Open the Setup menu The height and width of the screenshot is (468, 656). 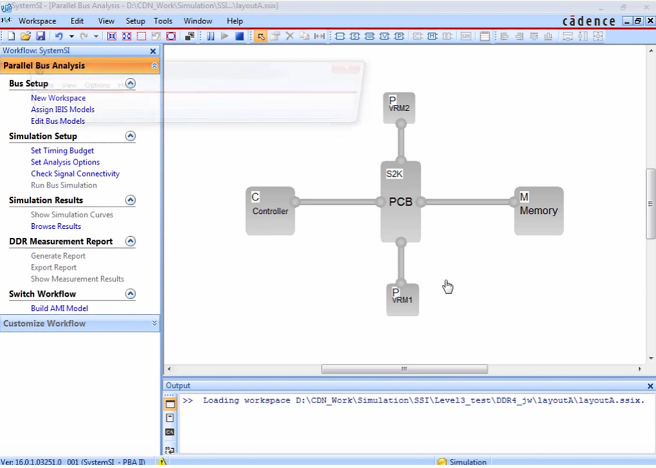(135, 21)
